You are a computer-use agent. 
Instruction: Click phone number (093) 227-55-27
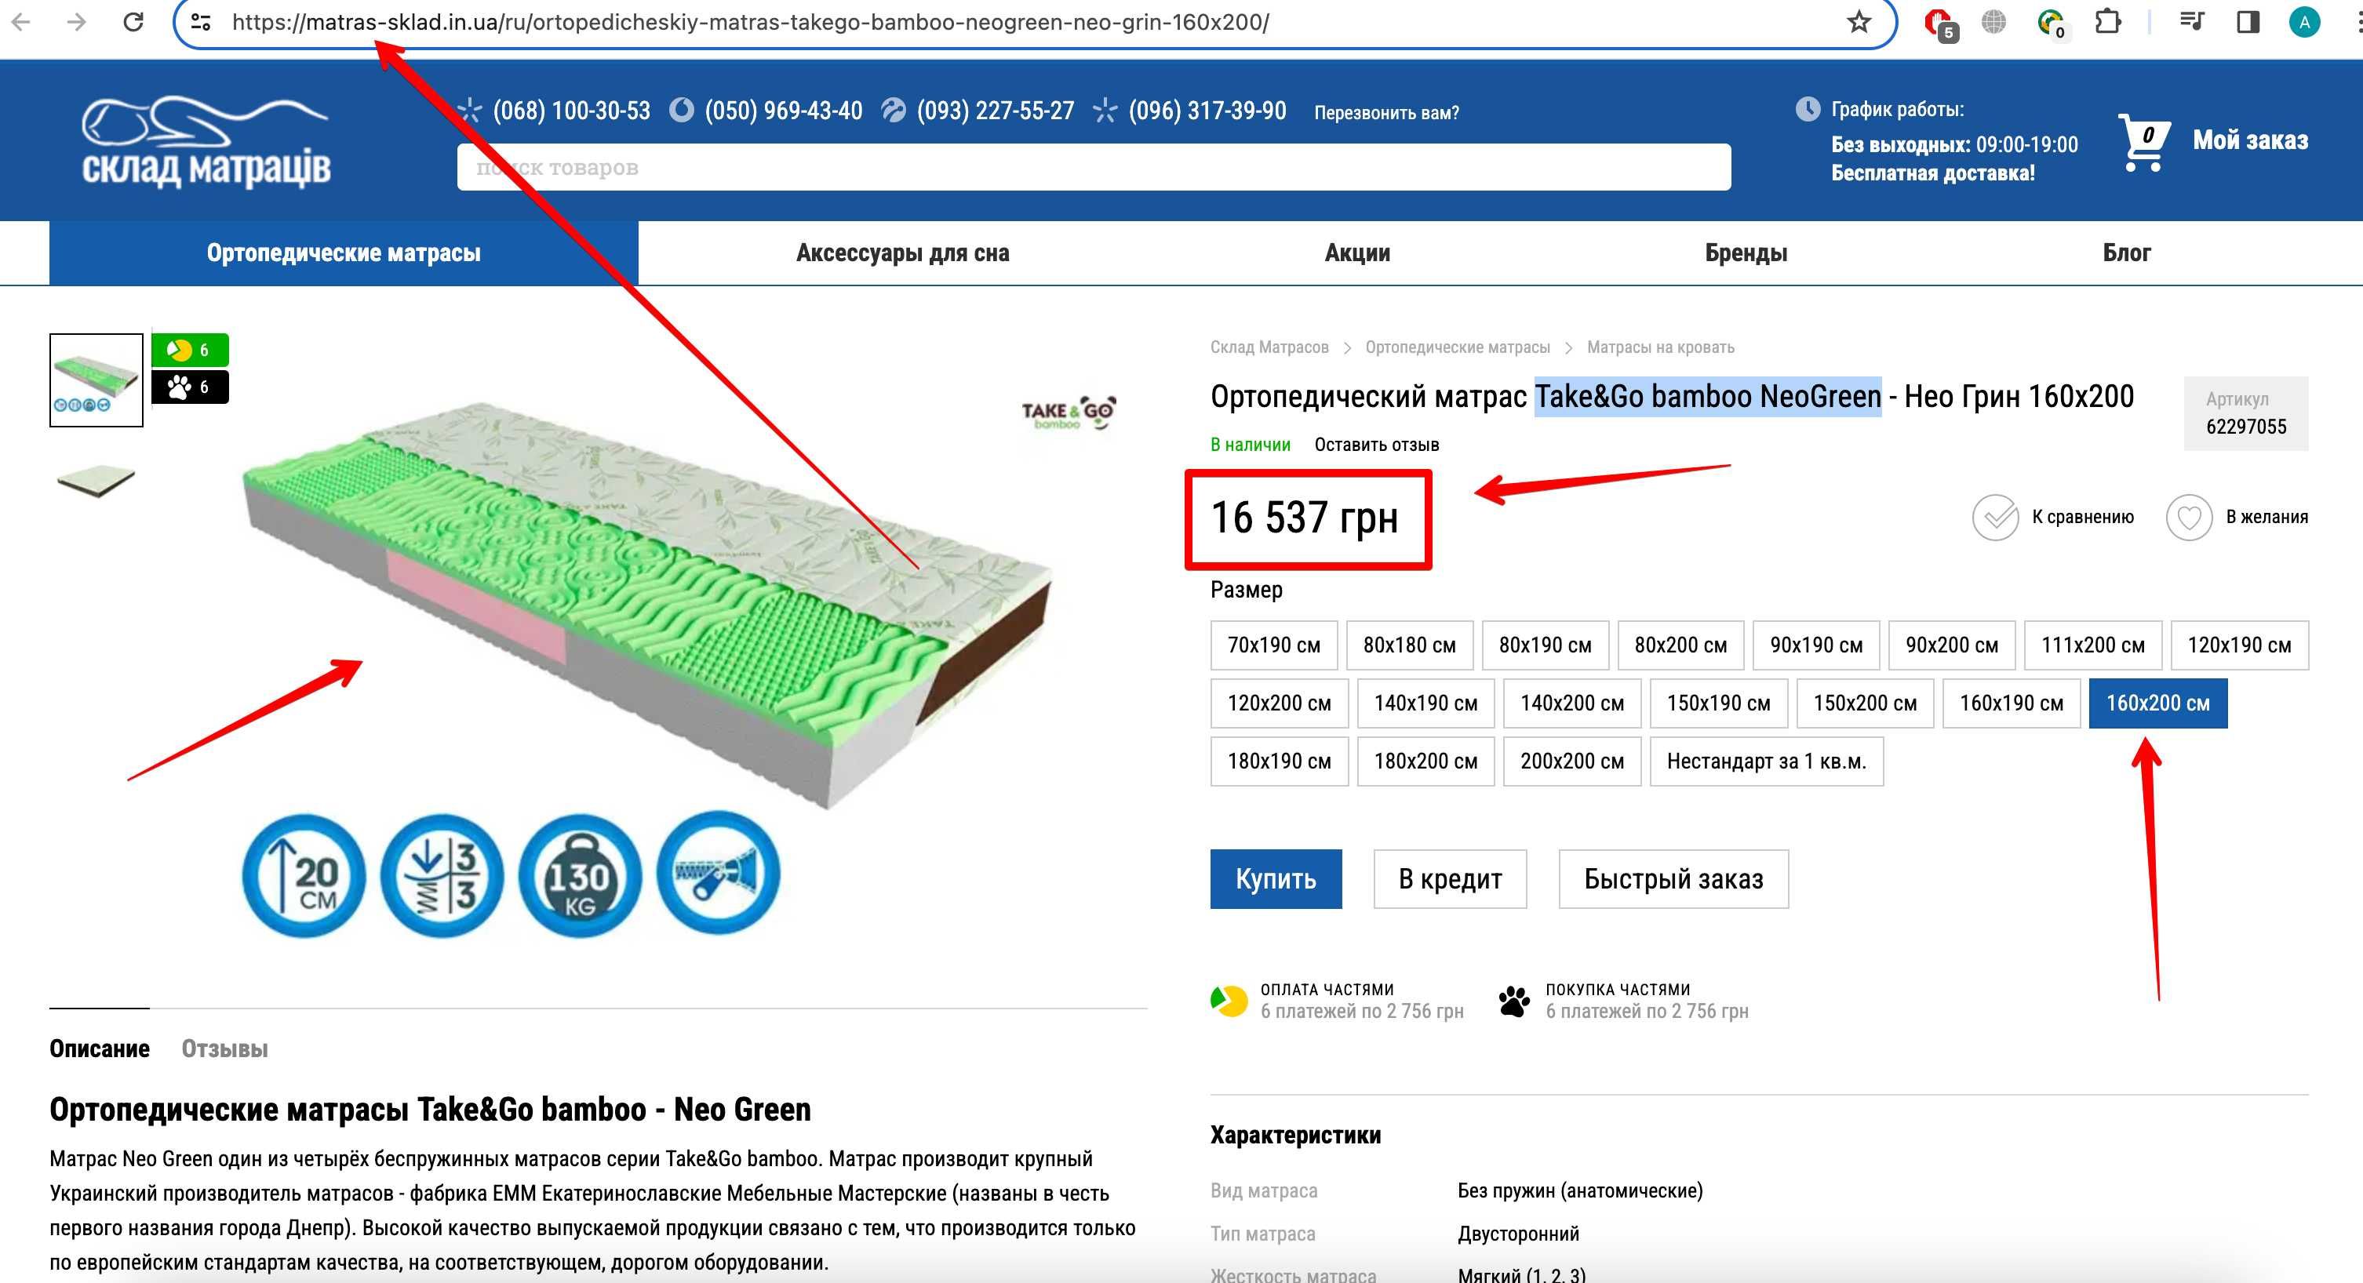(996, 111)
